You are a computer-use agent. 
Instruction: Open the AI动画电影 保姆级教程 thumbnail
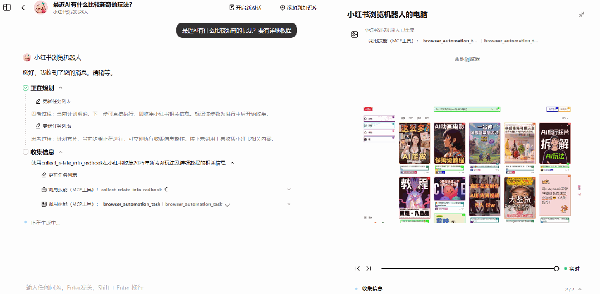[449, 143]
